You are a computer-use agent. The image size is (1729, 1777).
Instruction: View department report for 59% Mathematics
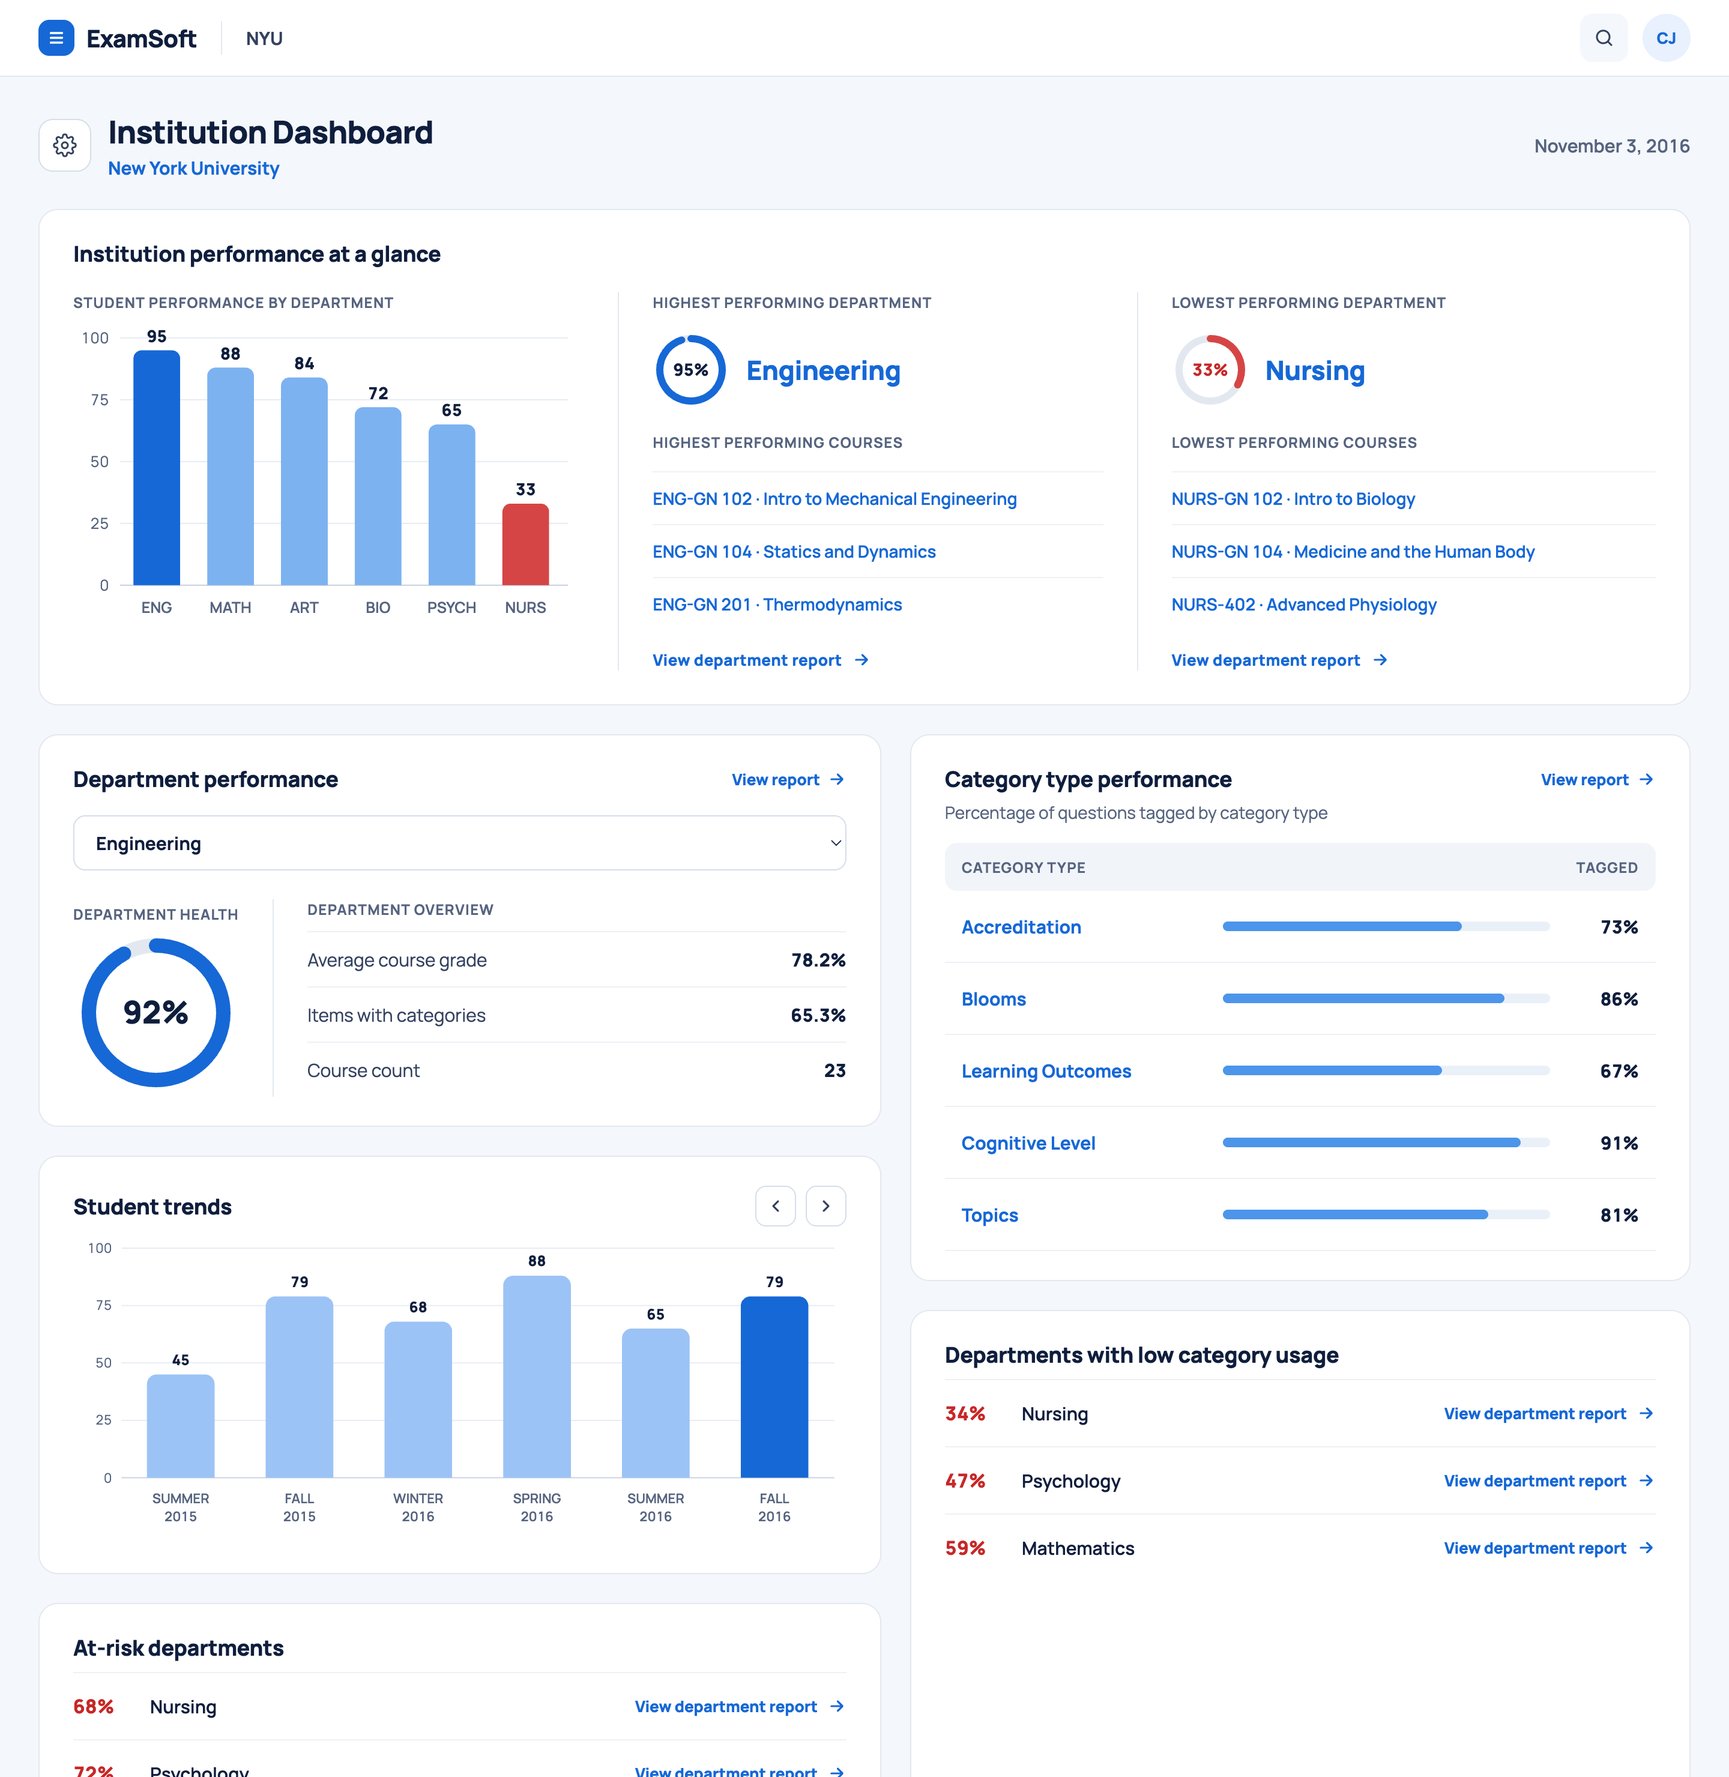(x=1549, y=1548)
